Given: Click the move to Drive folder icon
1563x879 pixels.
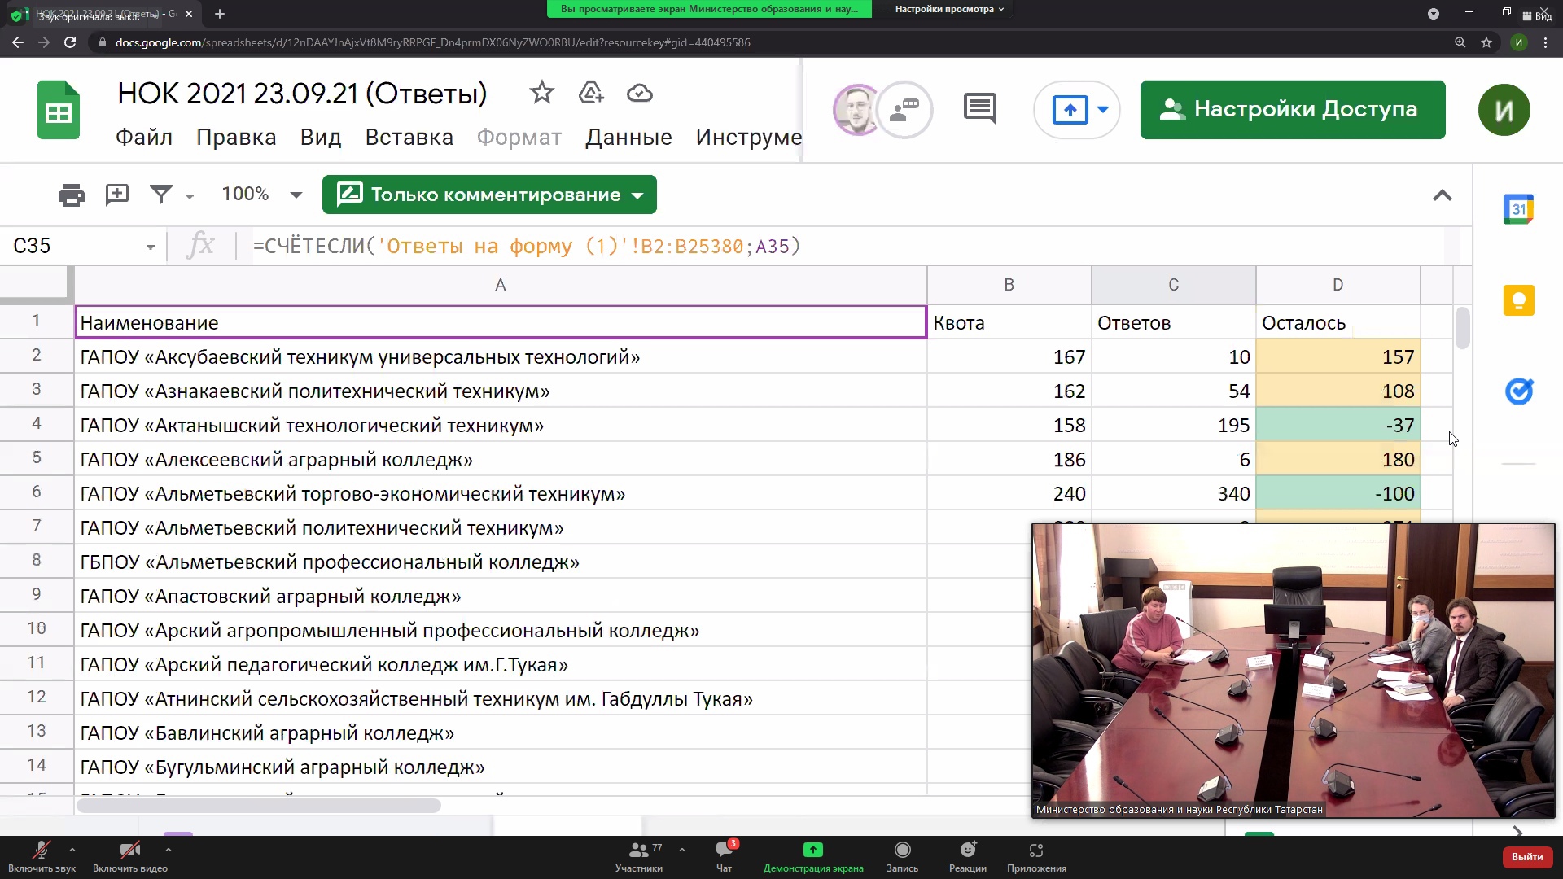Looking at the screenshot, I should (591, 93).
